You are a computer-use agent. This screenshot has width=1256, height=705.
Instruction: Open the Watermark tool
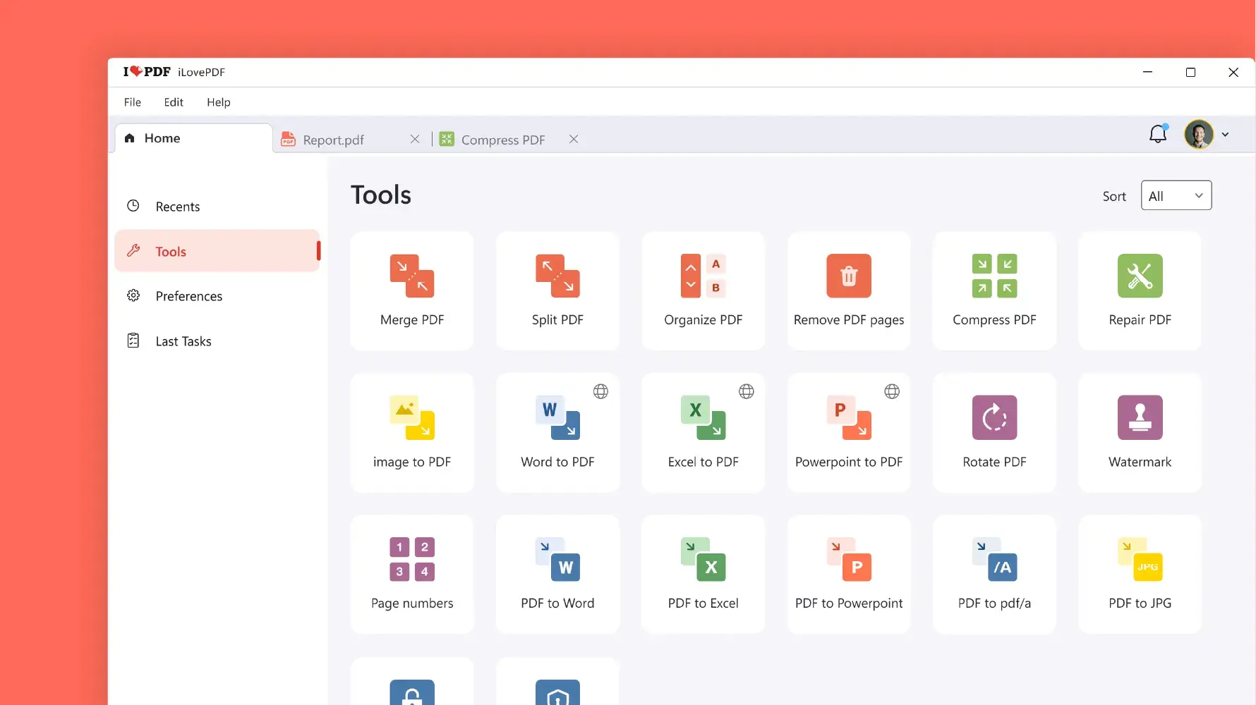[x=1139, y=432]
